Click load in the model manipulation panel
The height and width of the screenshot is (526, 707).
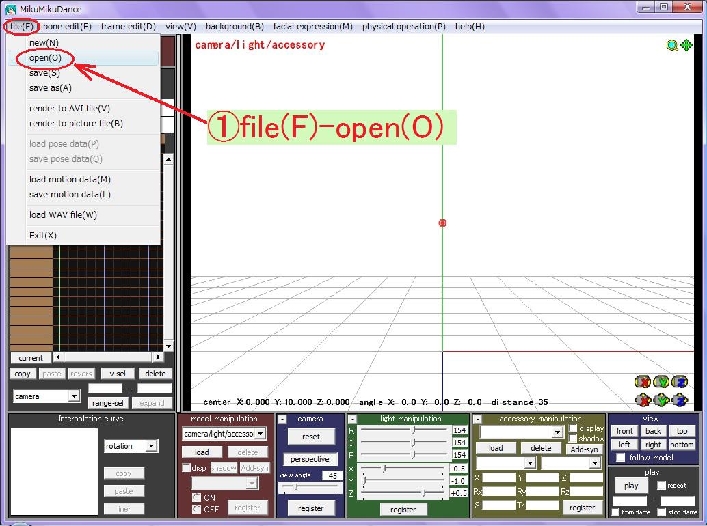coord(202,452)
